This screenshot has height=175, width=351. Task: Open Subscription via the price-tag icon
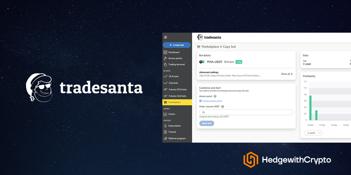pyautogui.click(x=166, y=126)
